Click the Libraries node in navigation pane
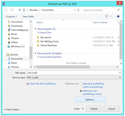 coord(14,55)
